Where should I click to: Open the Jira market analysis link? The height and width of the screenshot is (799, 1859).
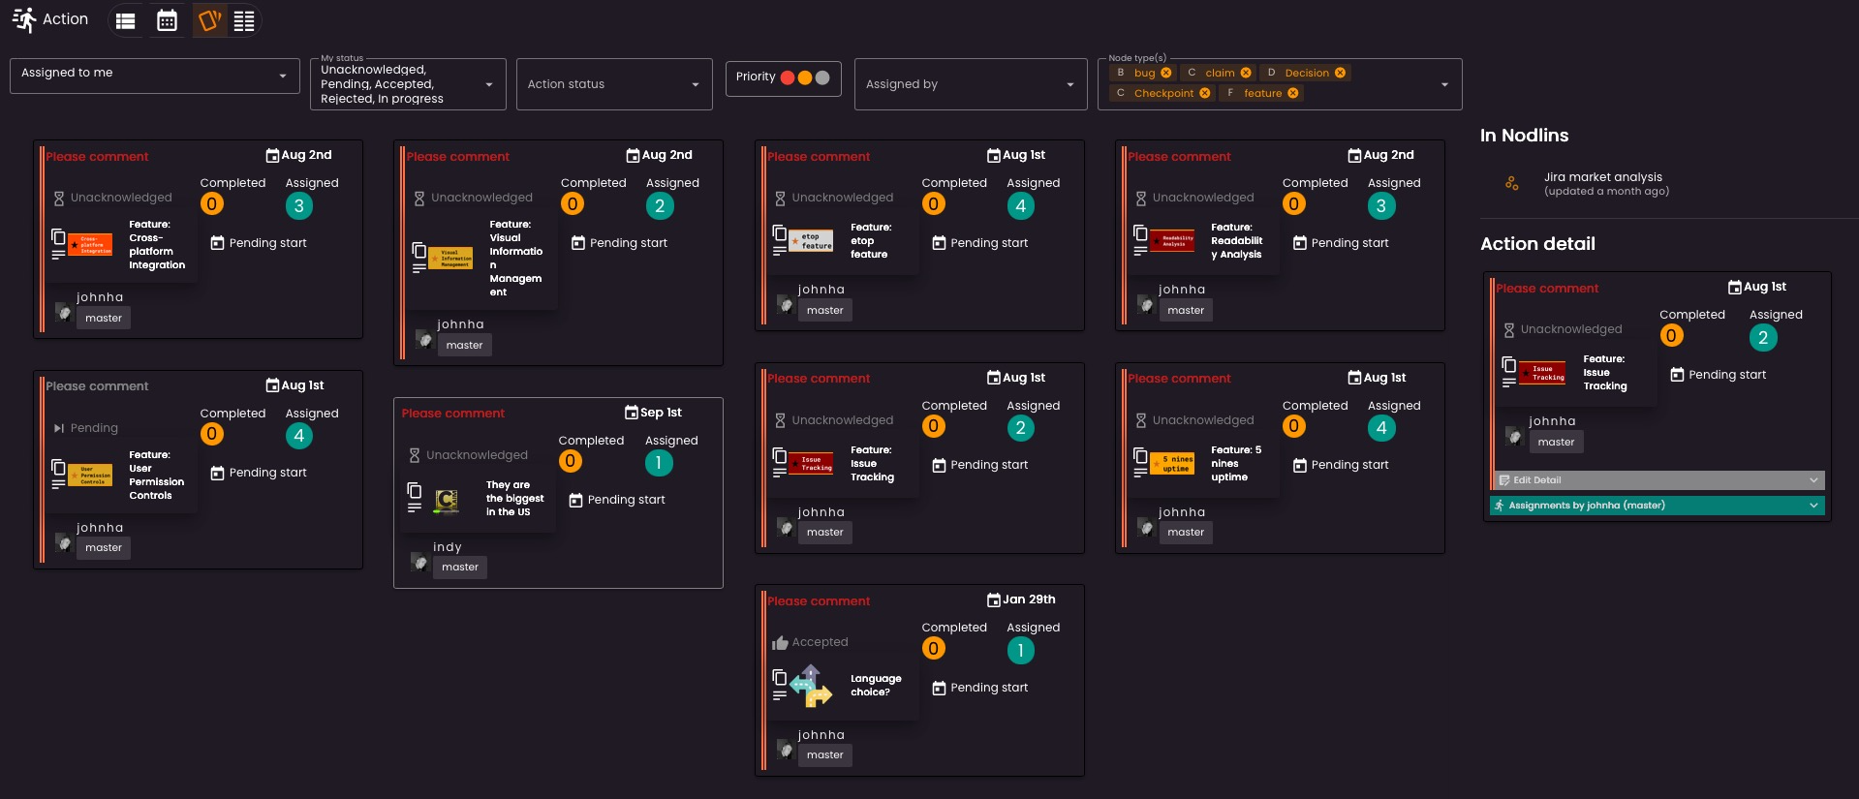click(x=1602, y=177)
